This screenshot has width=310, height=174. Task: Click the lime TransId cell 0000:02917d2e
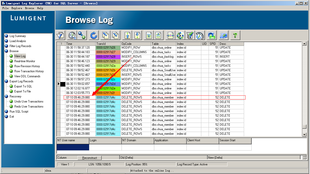coord(108,88)
